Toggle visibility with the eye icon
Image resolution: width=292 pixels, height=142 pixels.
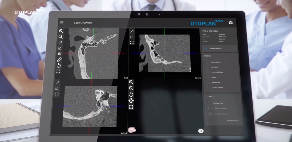tap(201, 131)
